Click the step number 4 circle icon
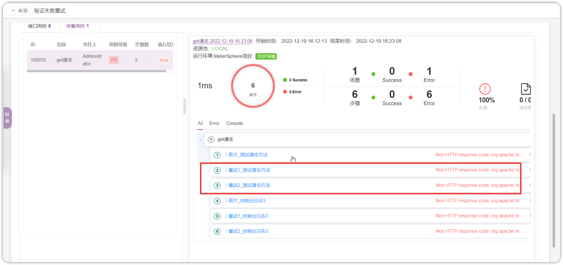Screen dimensions: 563x265 (217, 201)
